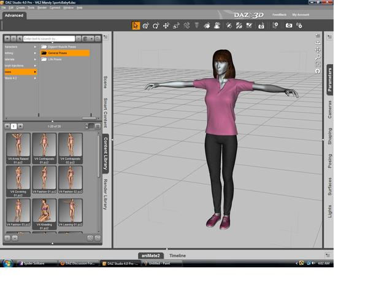Click the Spider Solitaire taskbar button
This screenshot has width=368, height=295.
tap(37, 263)
